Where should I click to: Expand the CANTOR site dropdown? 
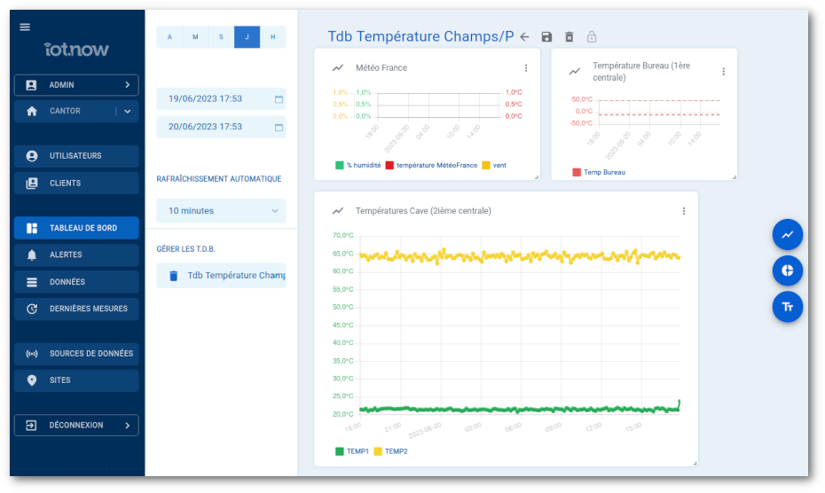point(127,112)
